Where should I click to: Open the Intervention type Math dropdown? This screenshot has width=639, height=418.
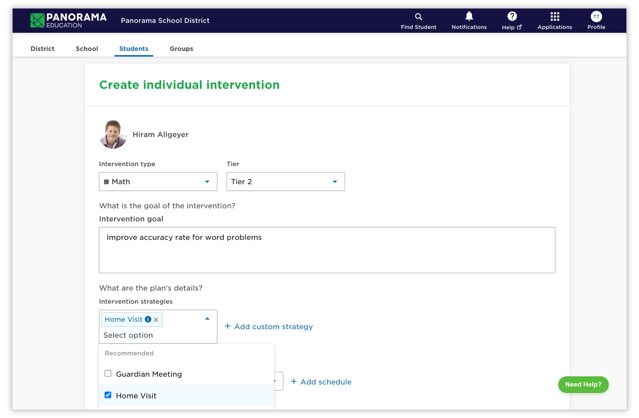click(158, 182)
